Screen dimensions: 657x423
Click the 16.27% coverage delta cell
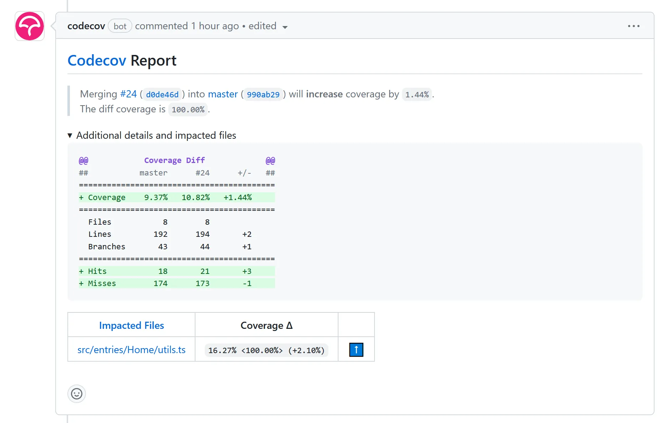coord(266,350)
